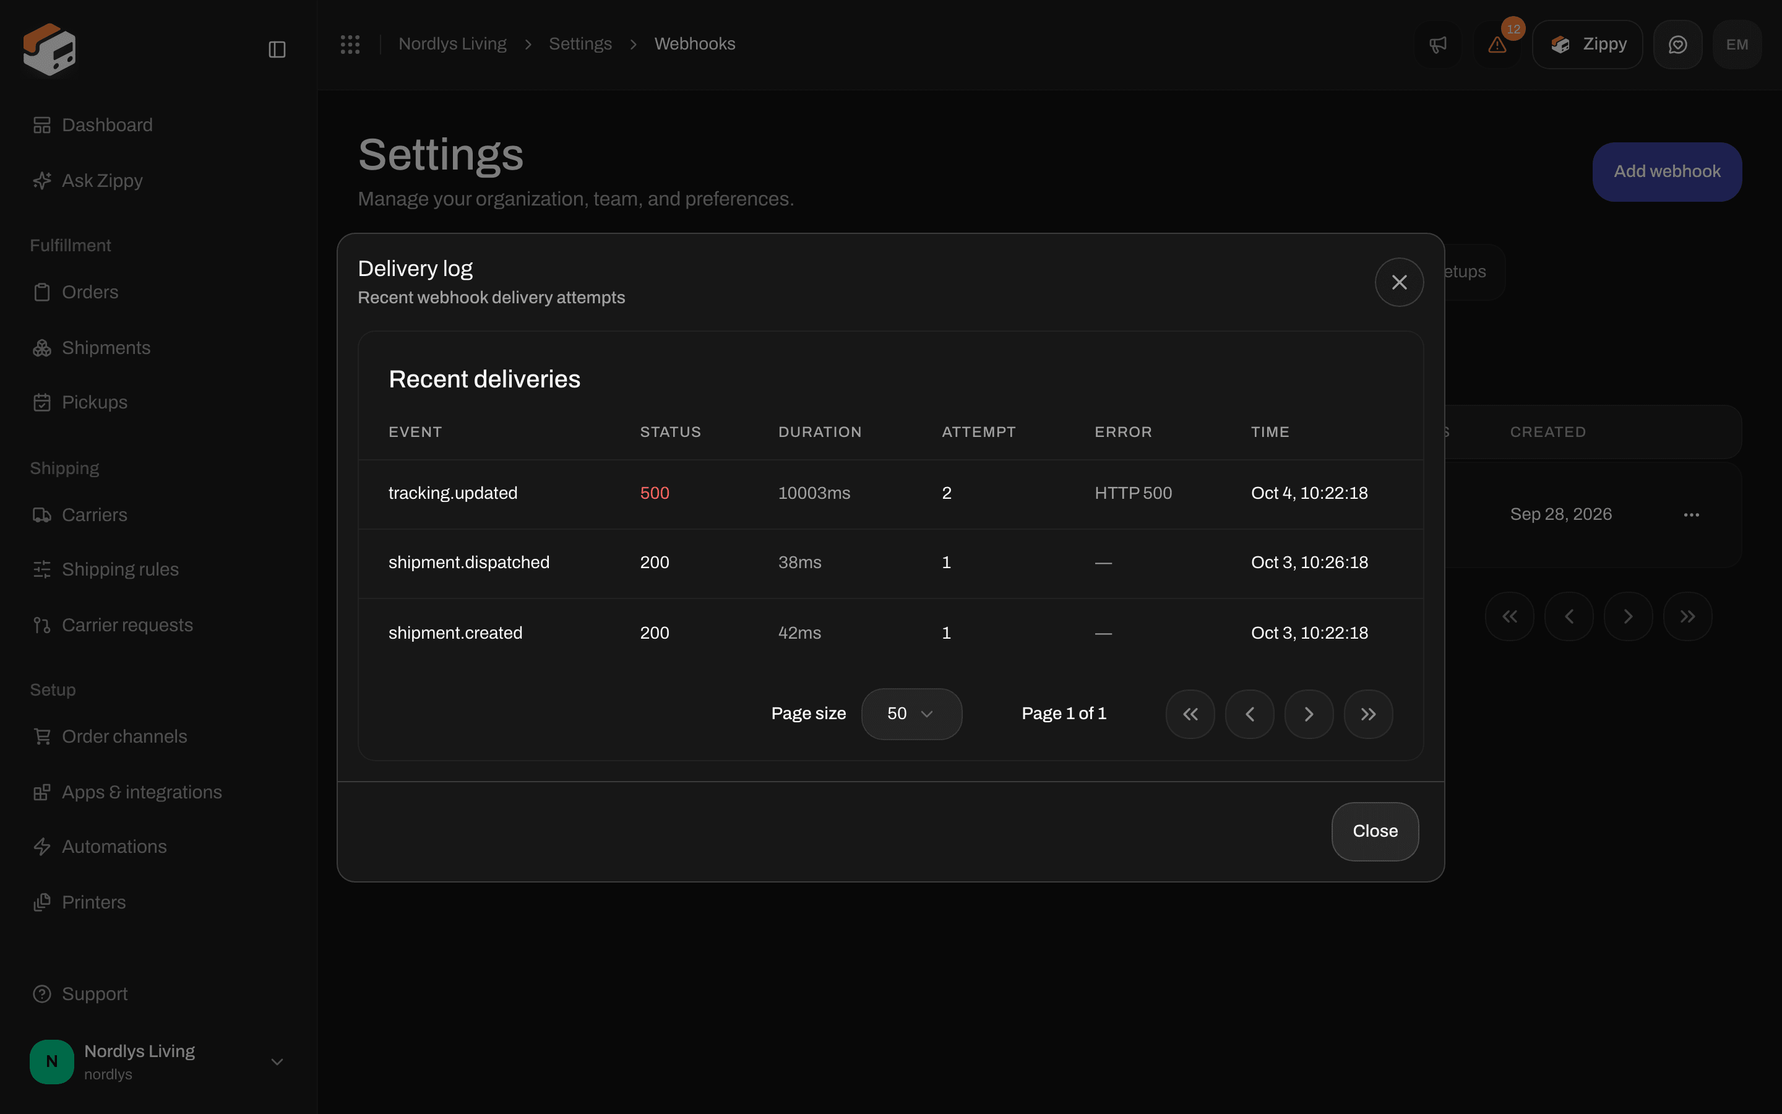Open the alerts warning icon with badge 12
1782x1114 pixels.
(1497, 44)
